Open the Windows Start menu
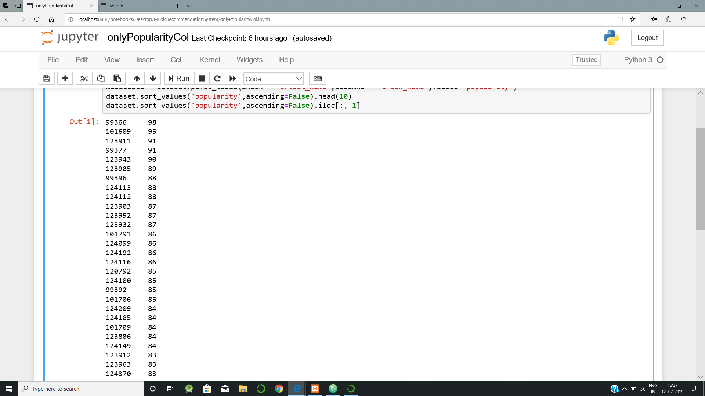 click(x=9, y=389)
